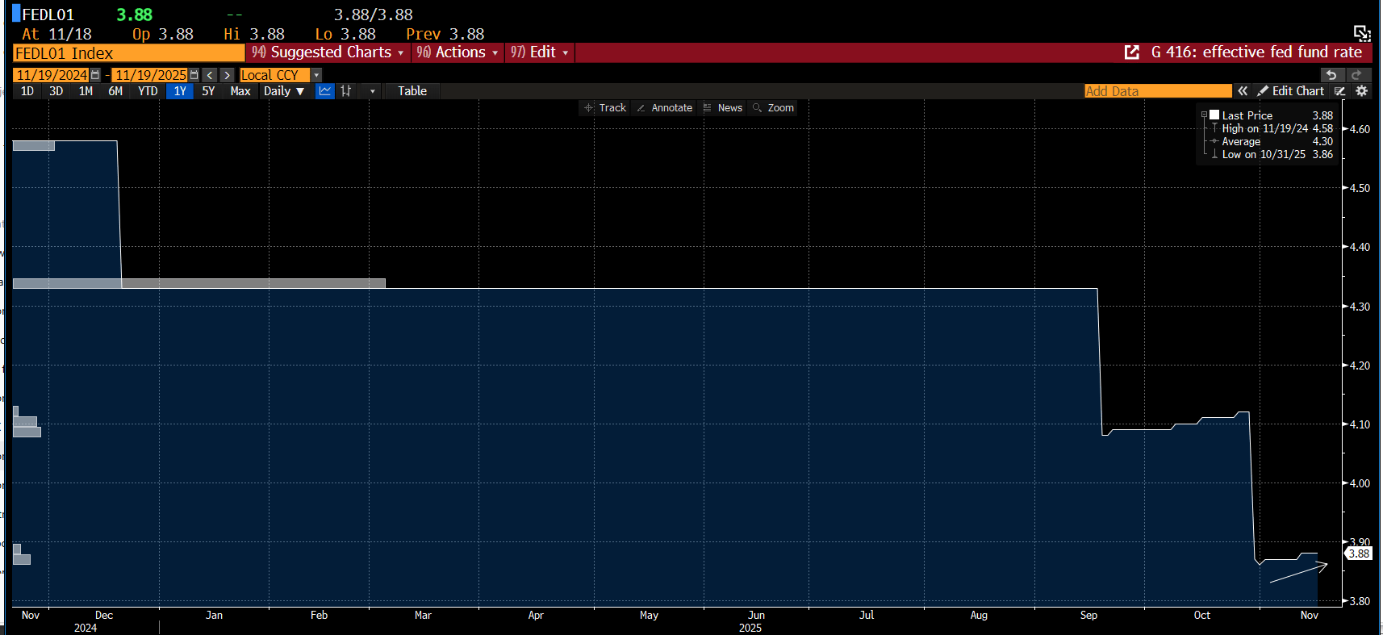Select the YTD range tab
1383x635 pixels.
pos(148,91)
